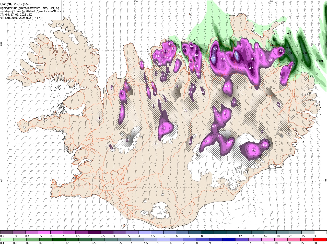Click the periwinkle 6 rain legend swatch
Screen dimensions: 327x245
click(177, 239)
